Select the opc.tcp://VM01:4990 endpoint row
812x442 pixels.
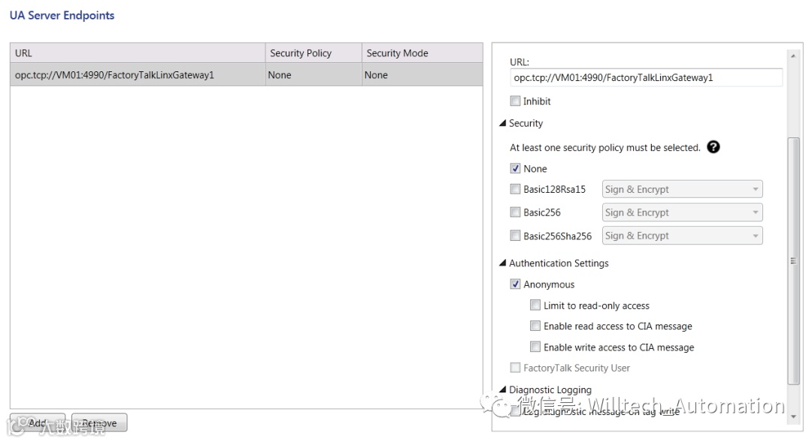[246, 75]
